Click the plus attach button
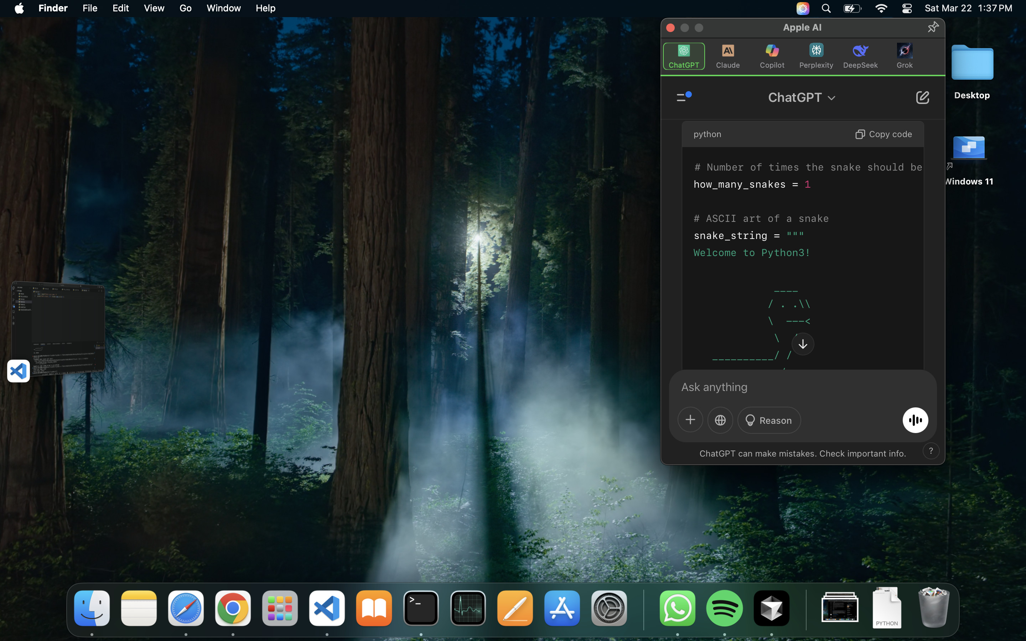The height and width of the screenshot is (641, 1026). [x=690, y=420]
